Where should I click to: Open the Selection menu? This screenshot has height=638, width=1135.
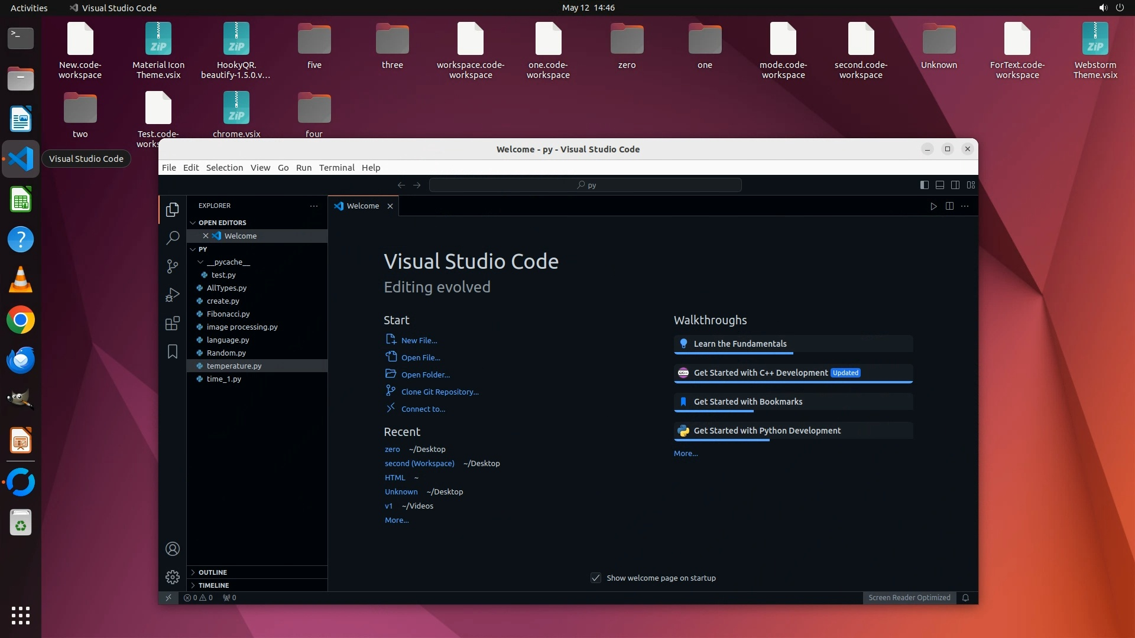click(x=224, y=168)
